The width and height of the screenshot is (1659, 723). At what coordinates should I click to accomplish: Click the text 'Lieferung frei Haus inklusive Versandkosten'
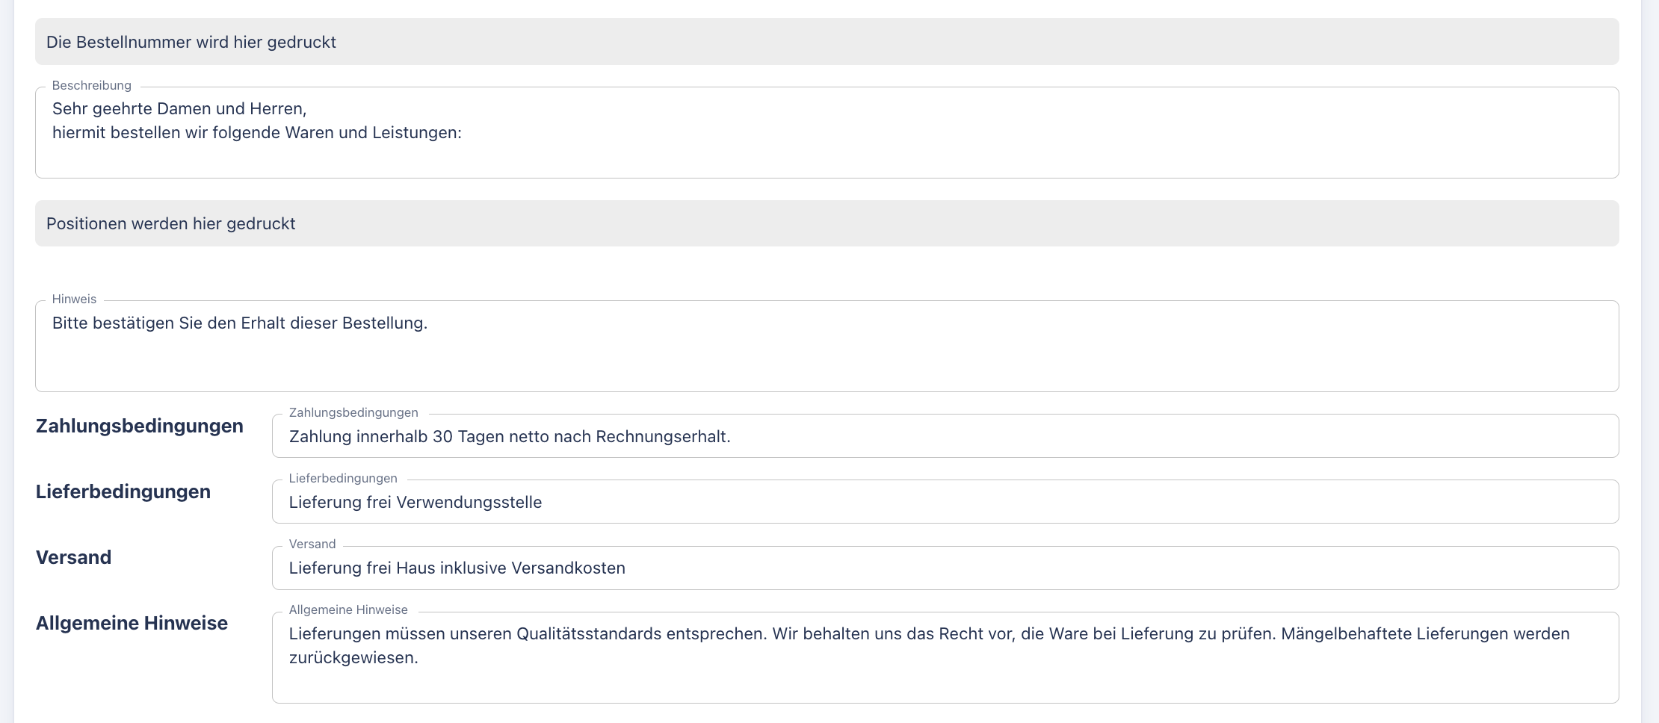457,568
